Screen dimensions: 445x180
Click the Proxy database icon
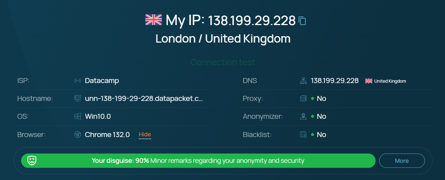[x=303, y=98]
